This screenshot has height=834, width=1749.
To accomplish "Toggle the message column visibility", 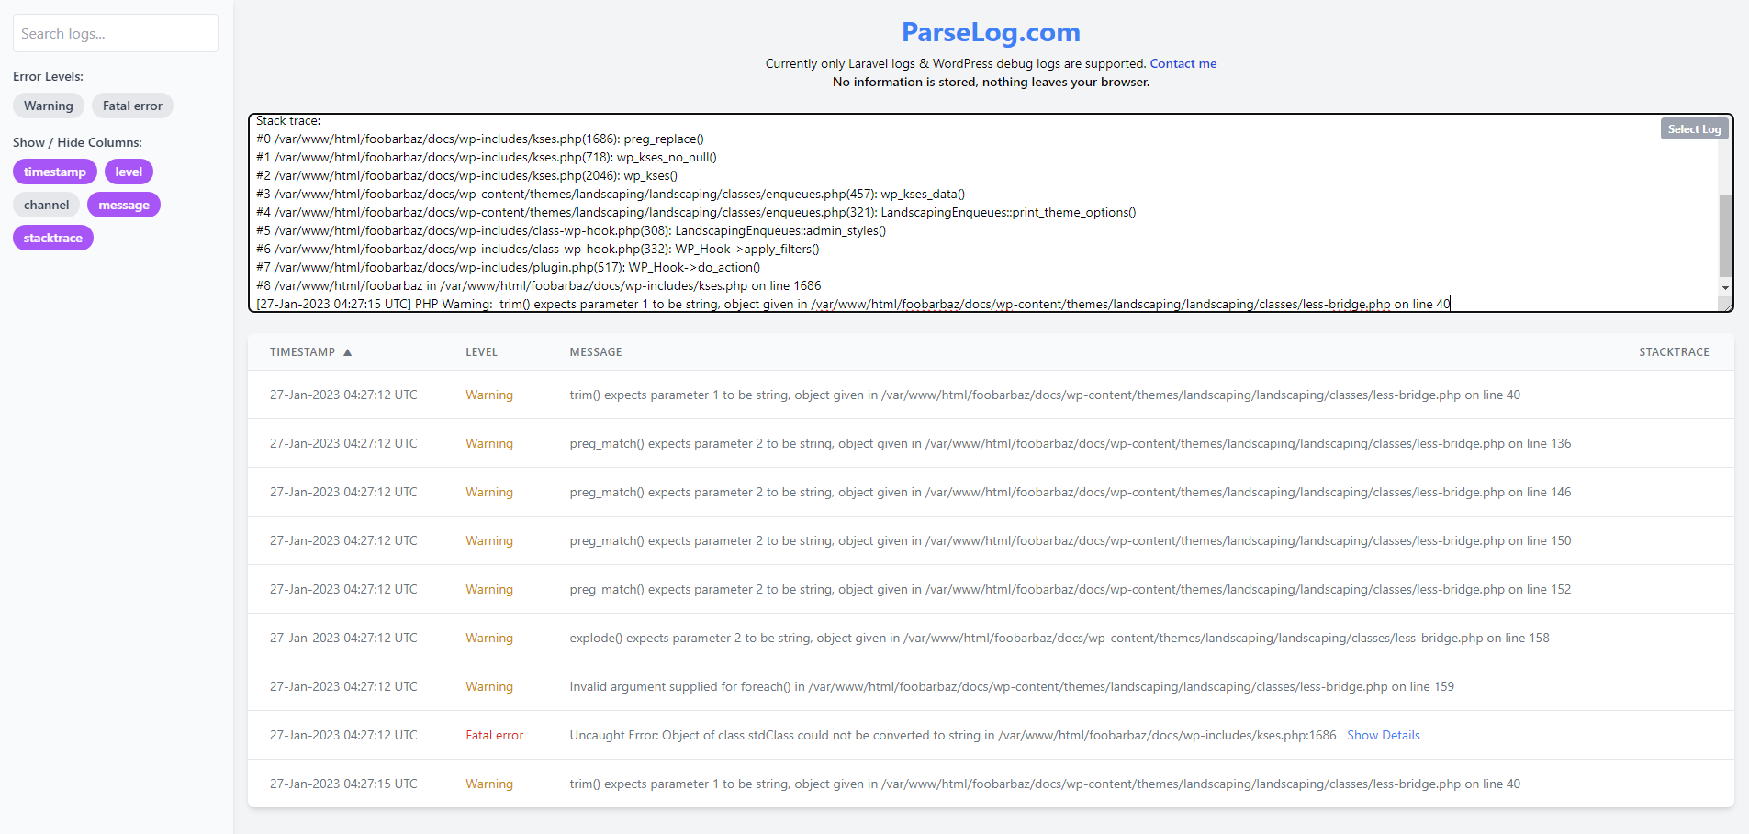I will tap(124, 205).
